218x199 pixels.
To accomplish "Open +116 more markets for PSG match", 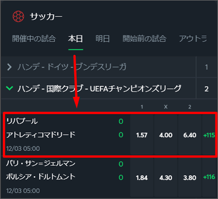I will pyautogui.click(x=209, y=177).
